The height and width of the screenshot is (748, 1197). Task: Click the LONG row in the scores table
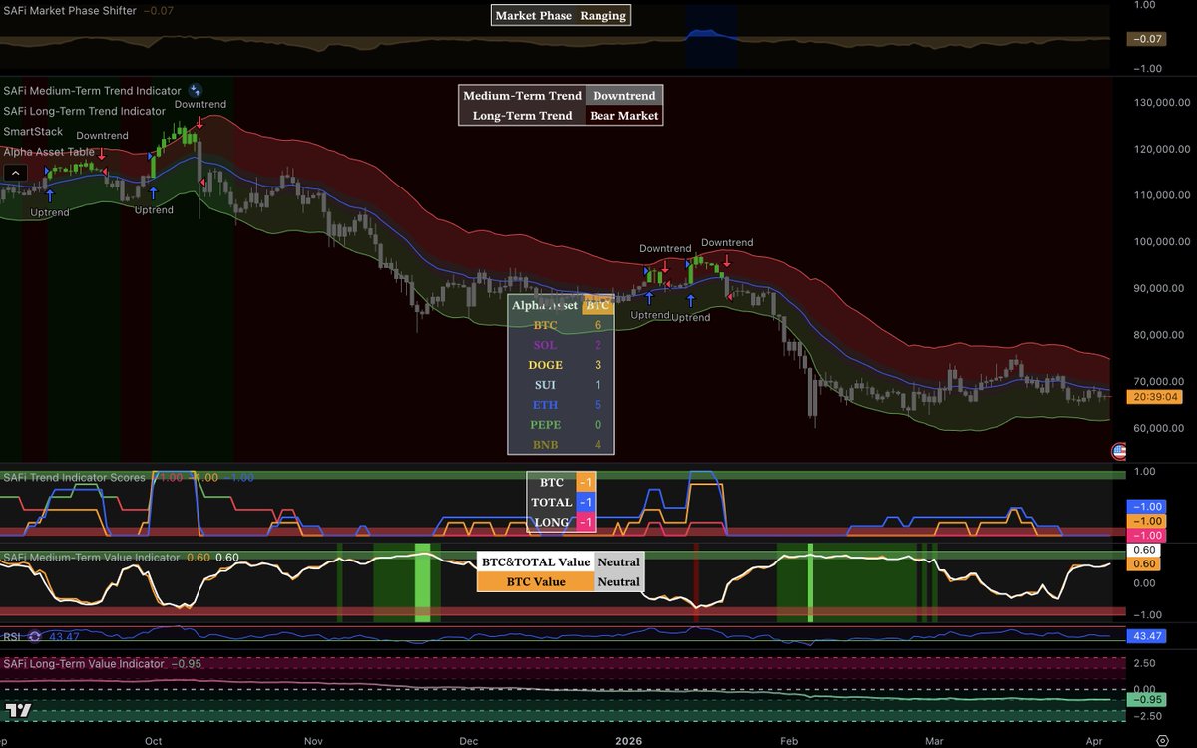561,522
